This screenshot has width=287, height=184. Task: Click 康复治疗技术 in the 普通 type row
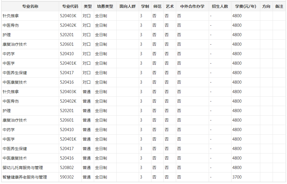coord(15,120)
